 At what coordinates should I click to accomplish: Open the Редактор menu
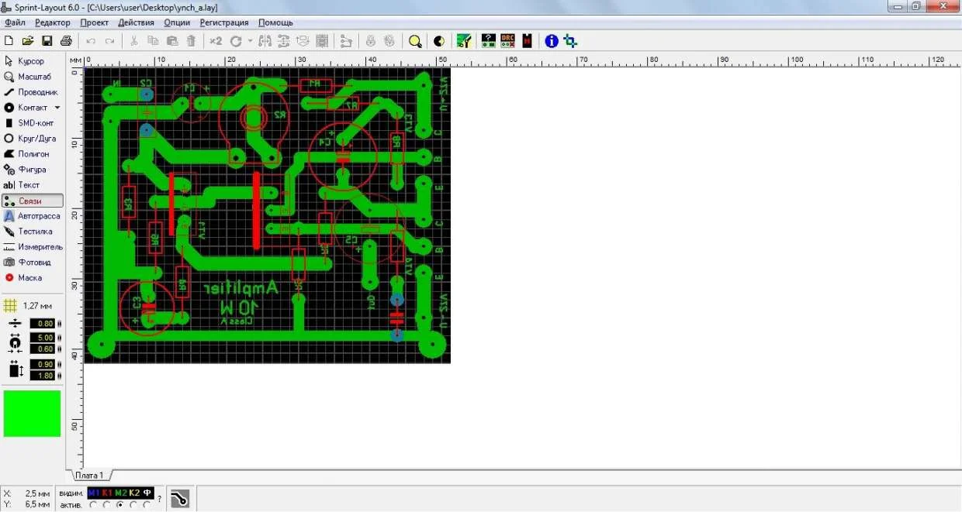[52, 22]
